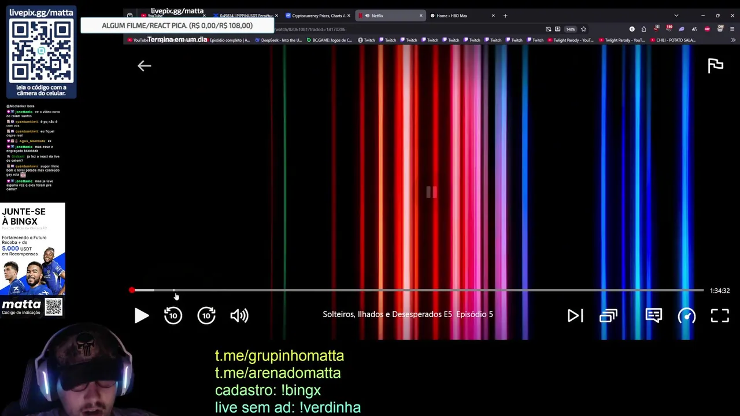Close the HBO Max tab
Screen dimensions: 740x416
tap(493, 16)
